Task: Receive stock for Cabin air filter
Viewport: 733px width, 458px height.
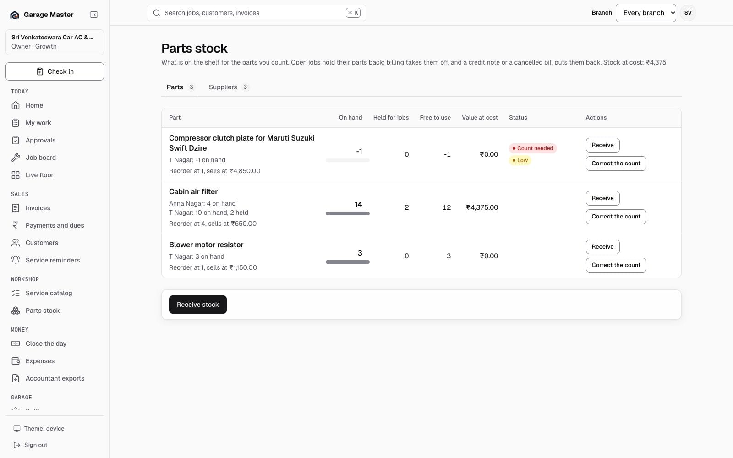Action: click(x=602, y=198)
